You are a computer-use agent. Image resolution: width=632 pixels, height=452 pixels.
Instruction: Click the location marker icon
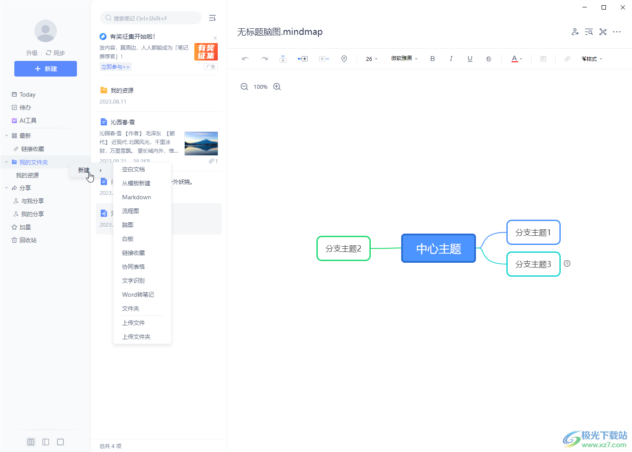click(344, 59)
